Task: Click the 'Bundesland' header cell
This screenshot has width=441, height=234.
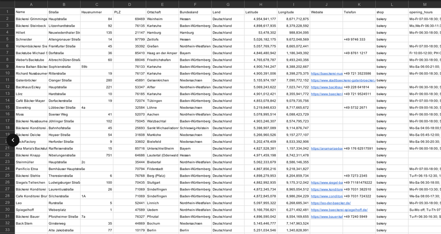Action: 195,12
